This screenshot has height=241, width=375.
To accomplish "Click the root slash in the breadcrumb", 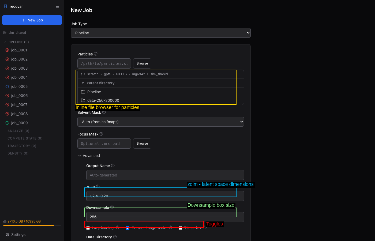I will pos(81,74).
